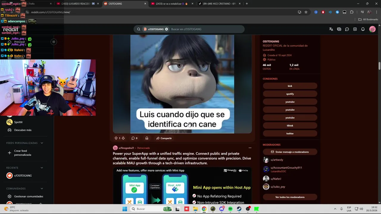Open File Explorer from the taskbar
This screenshot has height=214, width=381.
[x=195, y=209]
